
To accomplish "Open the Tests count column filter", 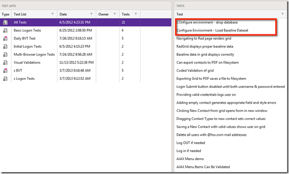I will pos(136,14).
